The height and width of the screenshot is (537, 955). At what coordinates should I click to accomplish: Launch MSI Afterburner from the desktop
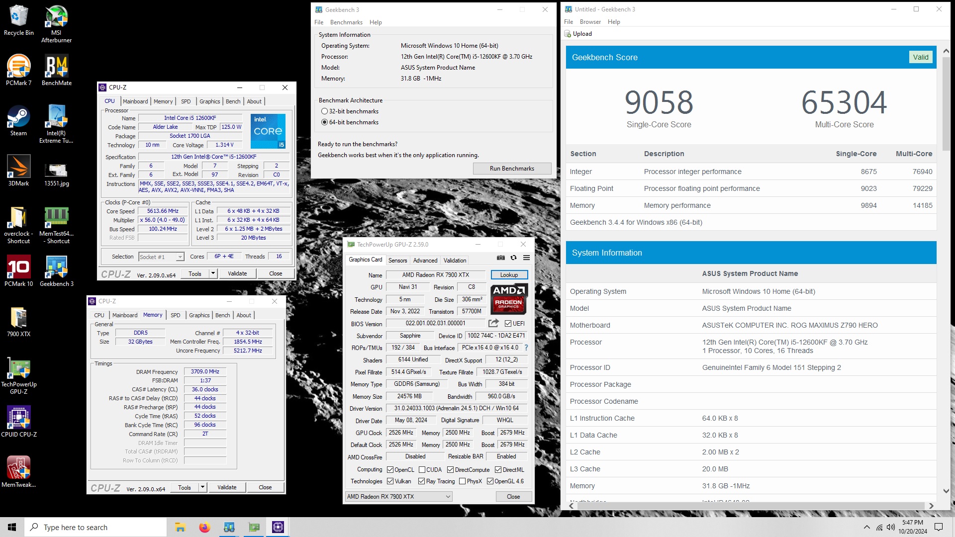56,24
